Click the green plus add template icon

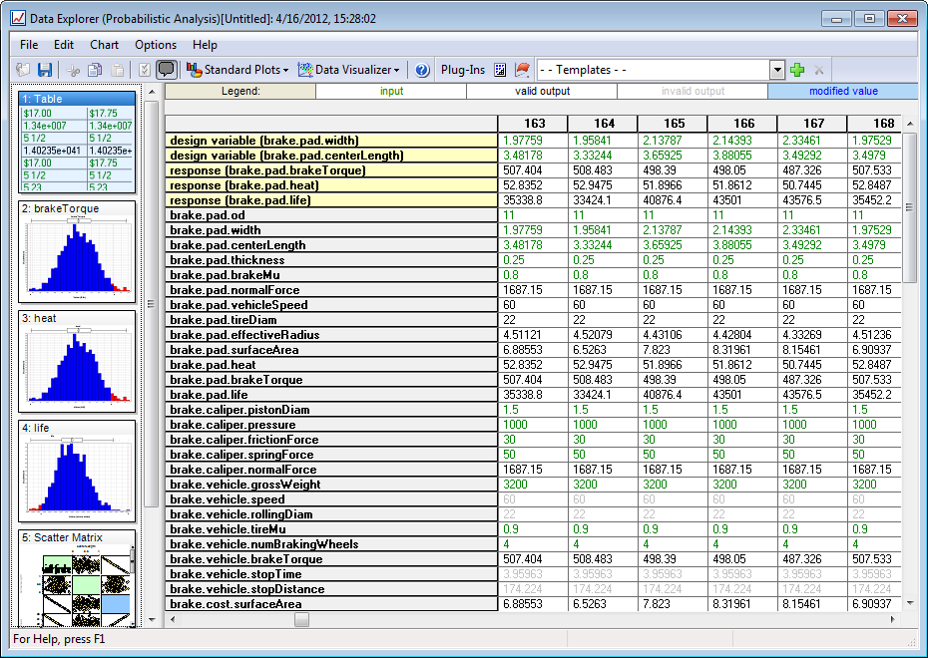(x=797, y=70)
